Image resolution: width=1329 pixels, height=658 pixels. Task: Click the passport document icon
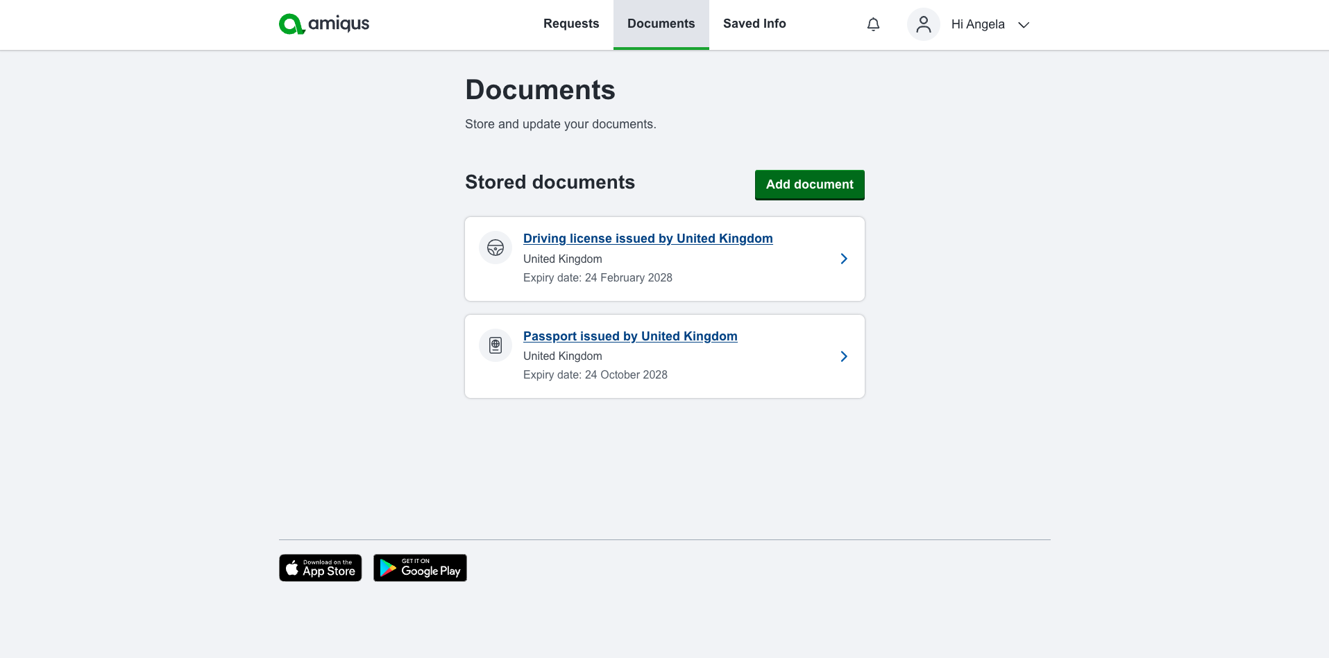point(496,345)
